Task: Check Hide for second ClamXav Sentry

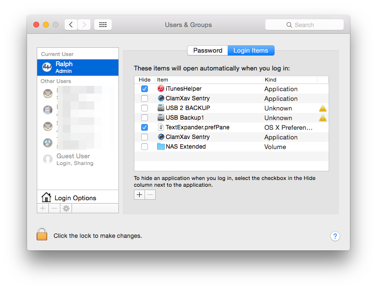Action: (x=145, y=137)
